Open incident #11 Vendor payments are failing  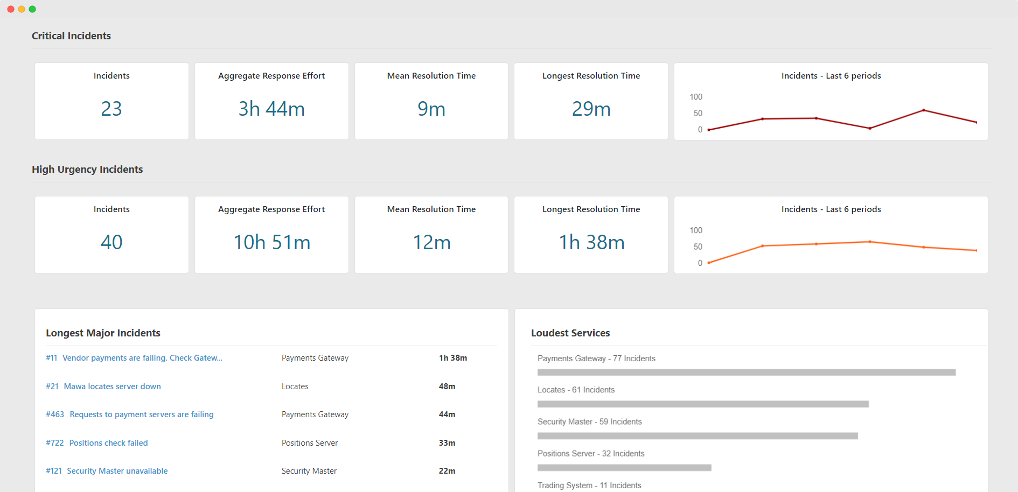coord(134,358)
